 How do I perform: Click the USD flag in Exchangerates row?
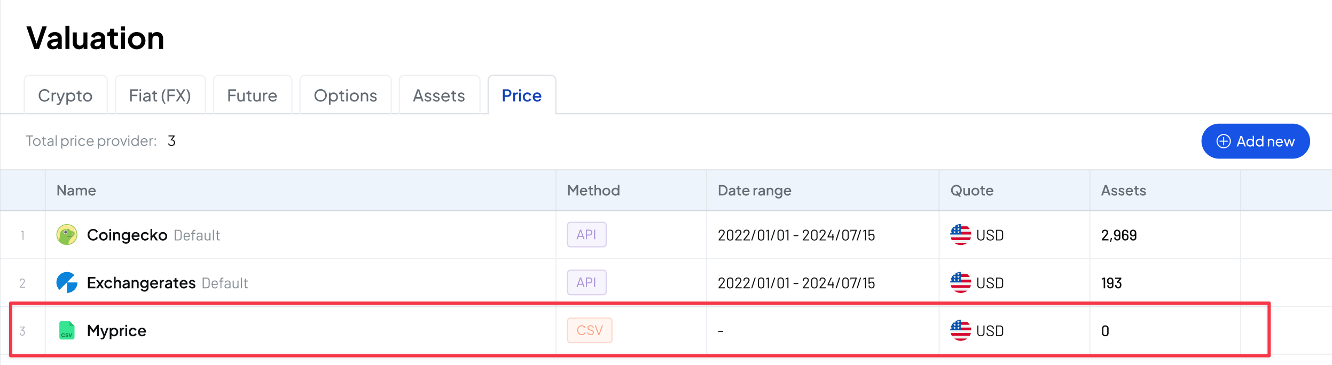(960, 282)
